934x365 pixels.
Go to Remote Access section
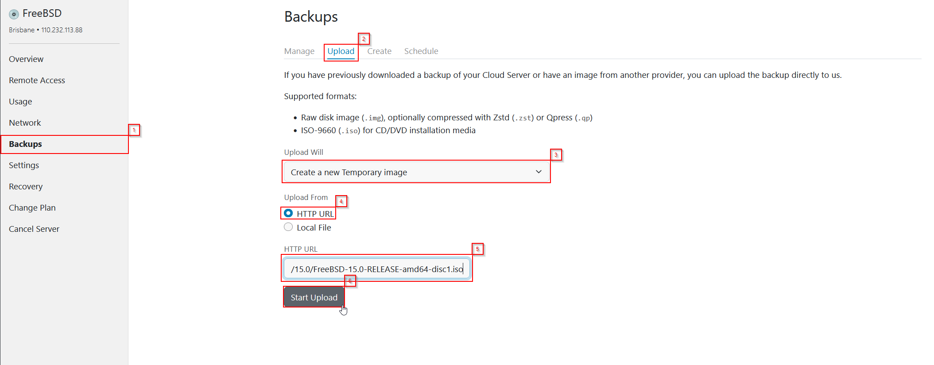point(37,81)
